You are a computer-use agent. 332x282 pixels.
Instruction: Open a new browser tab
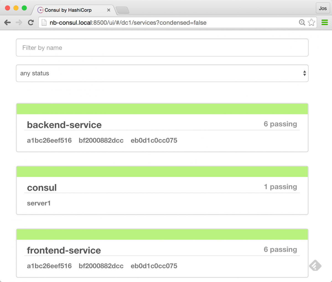pyautogui.click(x=123, y=10)
